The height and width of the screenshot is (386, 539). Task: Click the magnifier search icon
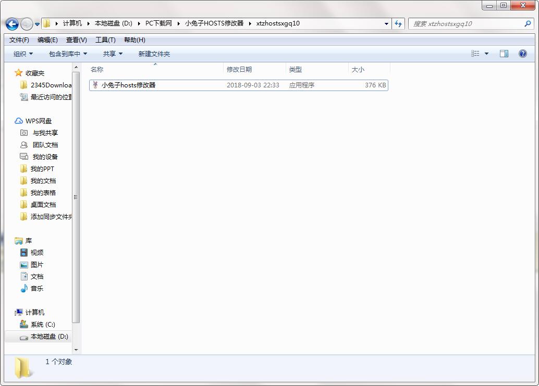(x=528, y=24)
